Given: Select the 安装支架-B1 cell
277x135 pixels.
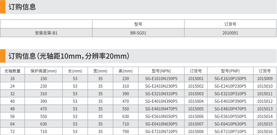Looking at the screenshot, I should pyautogui.click(x=46, y=33).
